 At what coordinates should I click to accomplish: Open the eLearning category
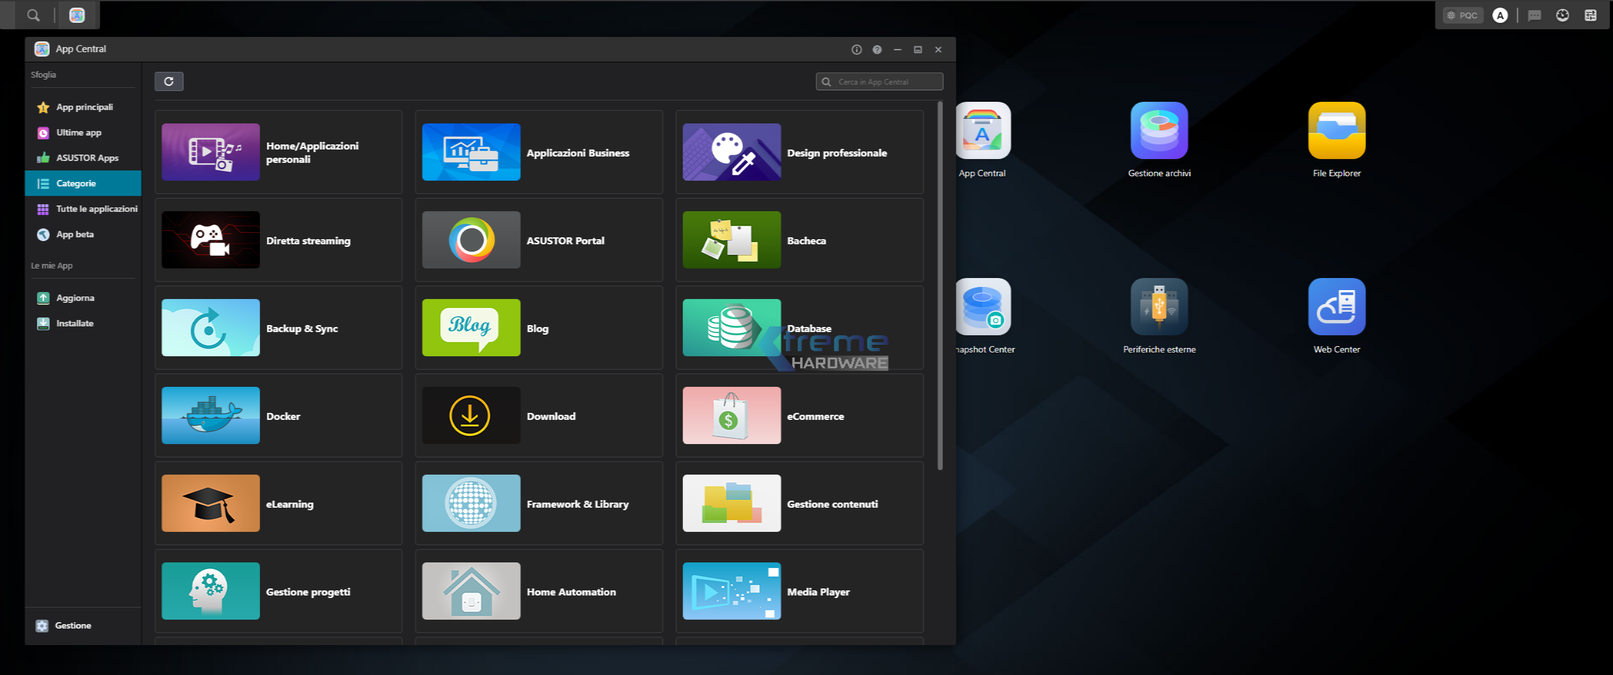(278, 503)
